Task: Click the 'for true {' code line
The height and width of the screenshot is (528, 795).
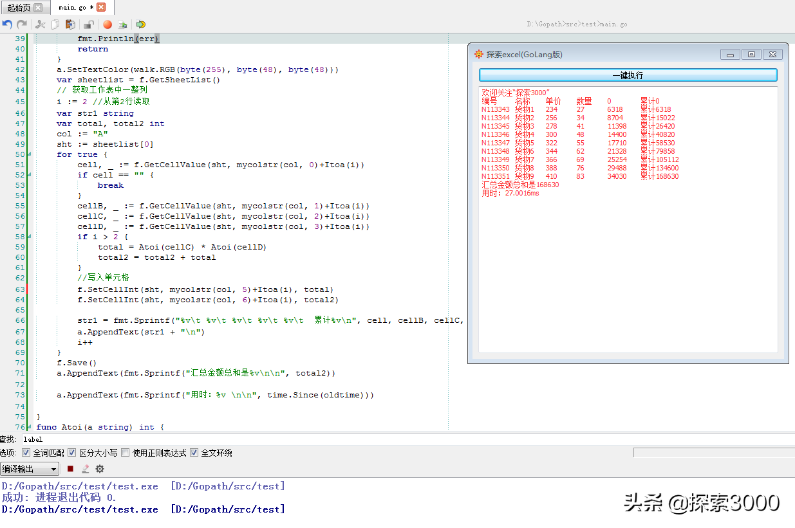Action: [82, 154]
